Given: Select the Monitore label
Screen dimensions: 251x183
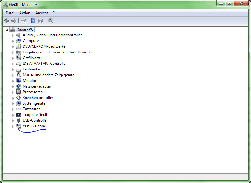Looking at the screenshot, I should tap(31, 81).
